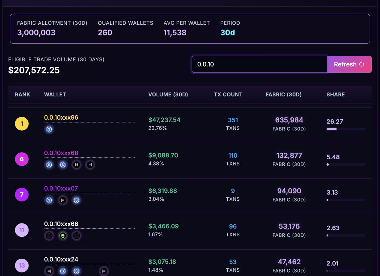This screenshot has width=380, height=276.
Task: Click the HBAR icon under wallet 0.0.10xxx07
Action: [x=63, y=200]
